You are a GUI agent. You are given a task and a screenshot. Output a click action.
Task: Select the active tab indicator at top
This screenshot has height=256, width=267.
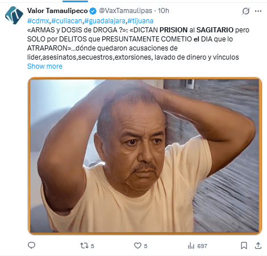pos(75,1)
